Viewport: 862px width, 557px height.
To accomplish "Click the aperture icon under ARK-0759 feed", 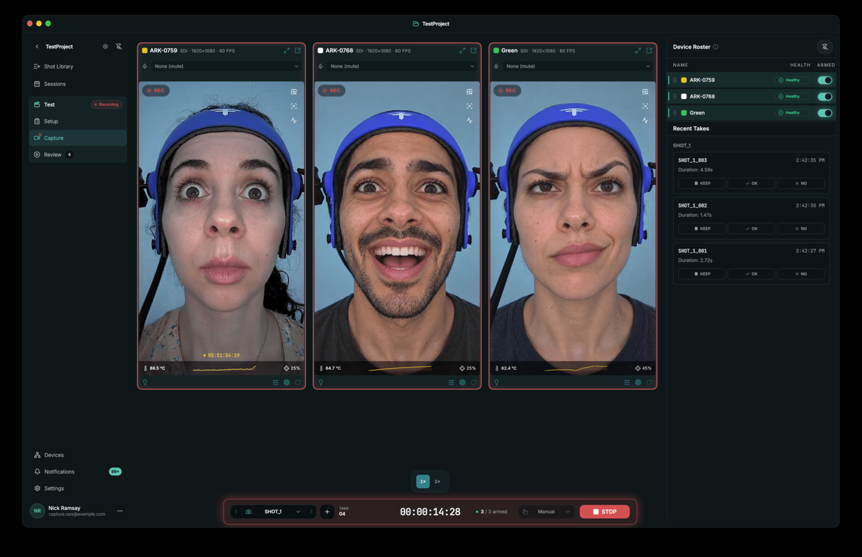I will tap(287, 382).
